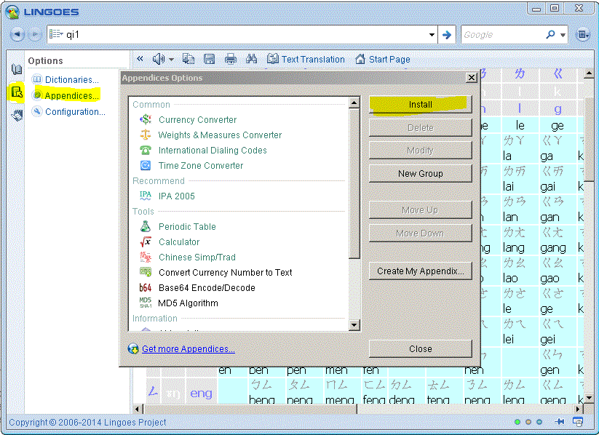Select Convert Currency Number to Text
The image size is (599, 435).
[x=226, y=272]
